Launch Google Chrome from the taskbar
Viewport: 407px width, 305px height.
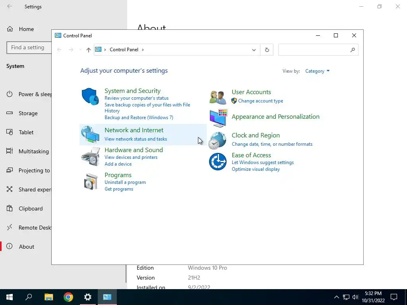click(x=68, y=297)
